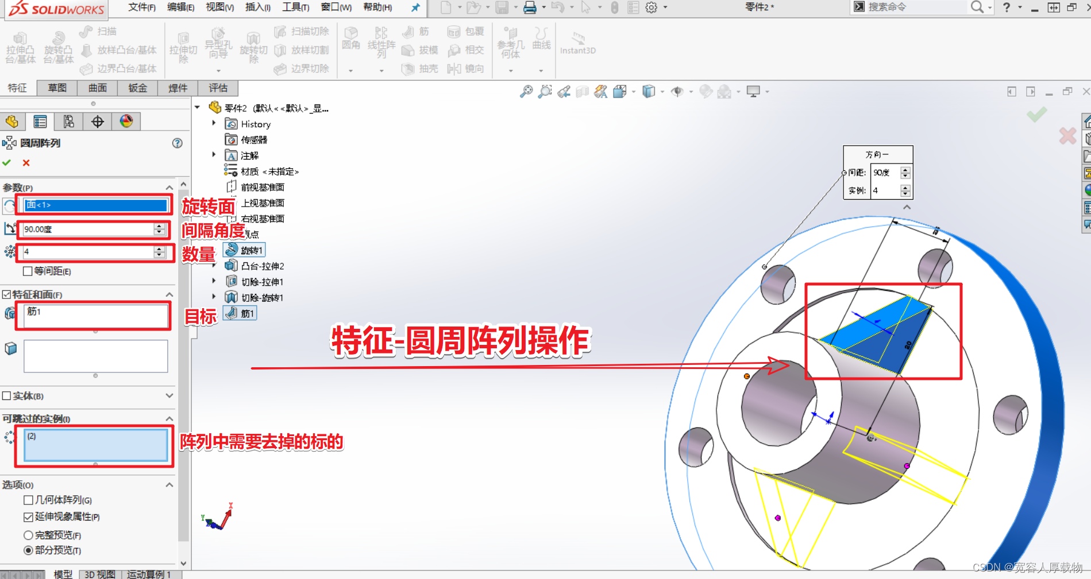1091x579 pixels.
Task: Click the instance count field showing 4
Action: (x=88, y=252)
